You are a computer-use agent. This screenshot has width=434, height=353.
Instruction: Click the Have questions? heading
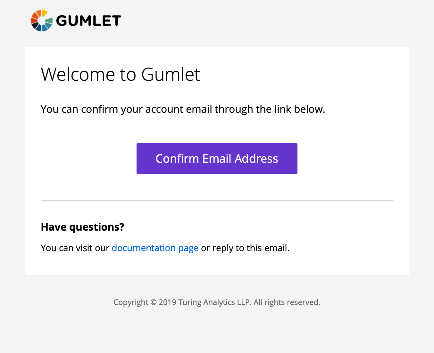83,227
